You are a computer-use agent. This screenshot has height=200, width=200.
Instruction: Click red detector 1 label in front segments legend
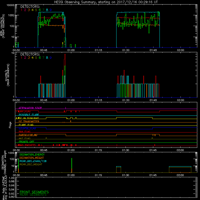21,10
